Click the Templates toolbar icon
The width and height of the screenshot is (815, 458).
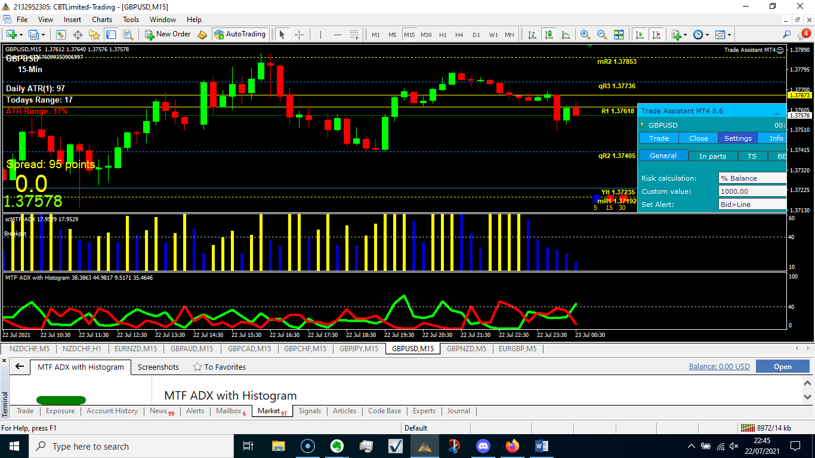click(720, 35)
